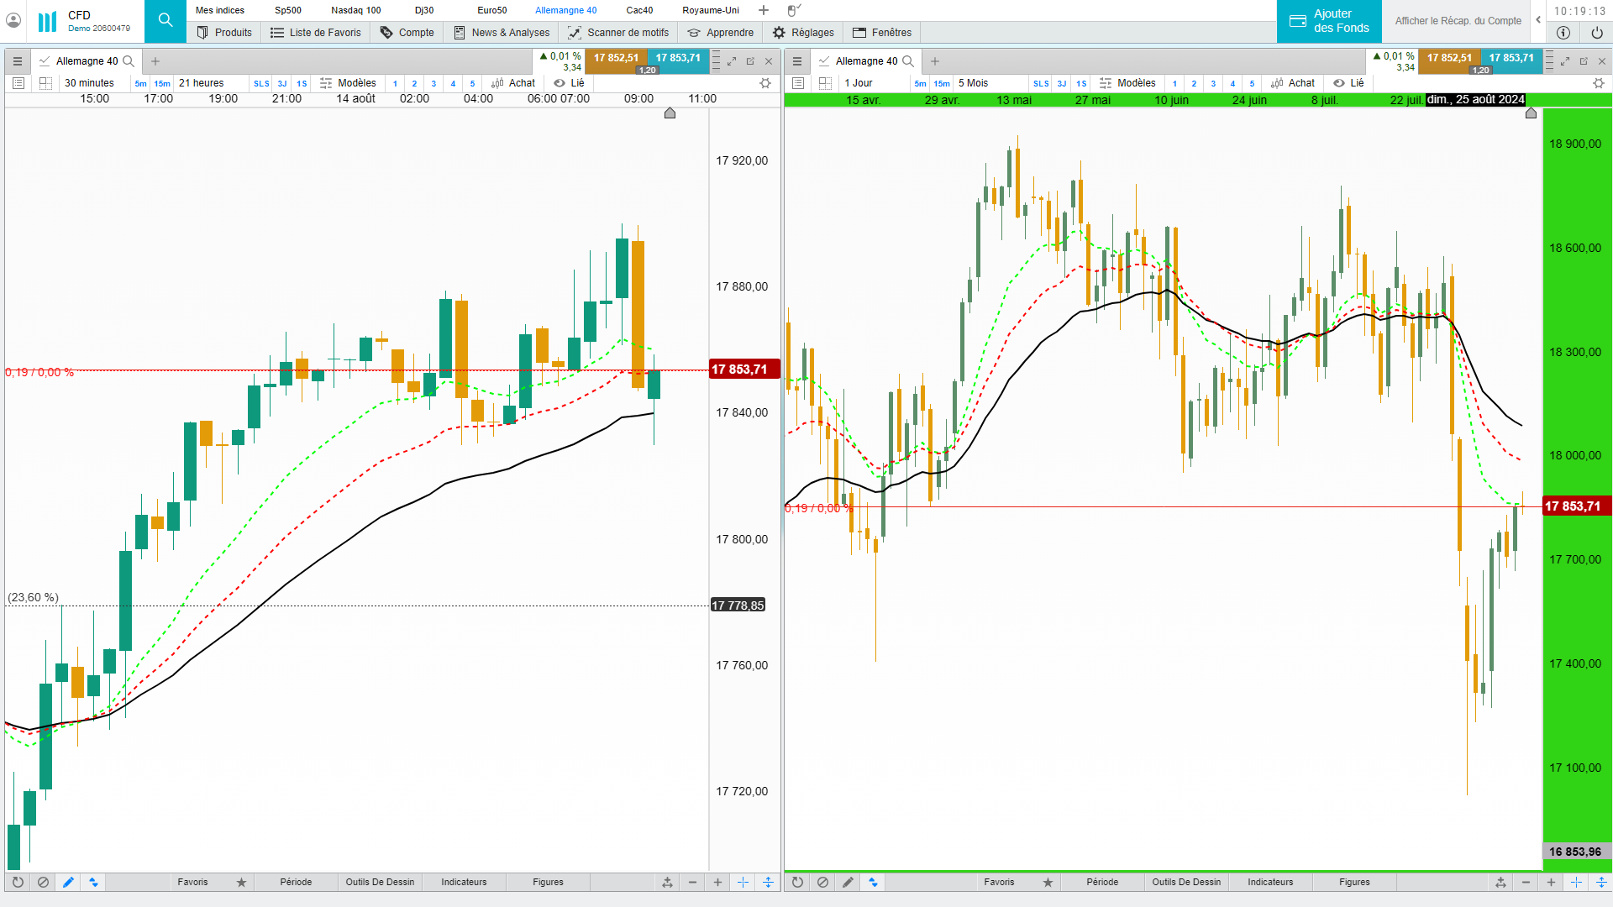Image resolution: width=1613 pixels, height=907 pixels.
Task: Click Afficher le Récap. du Compte
Action: click(1458, 21)
